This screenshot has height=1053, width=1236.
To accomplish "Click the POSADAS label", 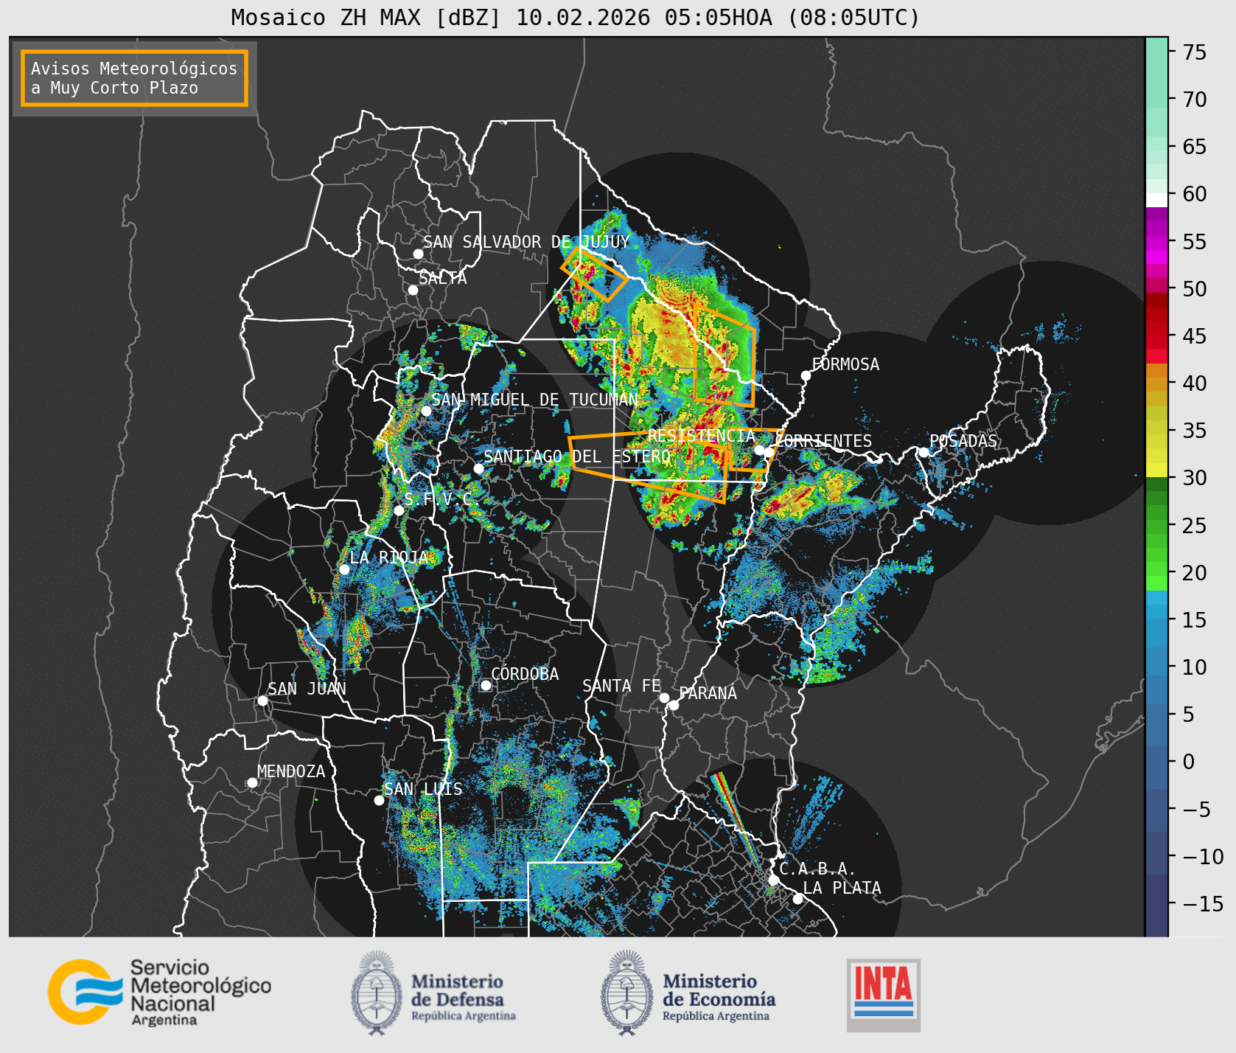I will tap(963, 441).
